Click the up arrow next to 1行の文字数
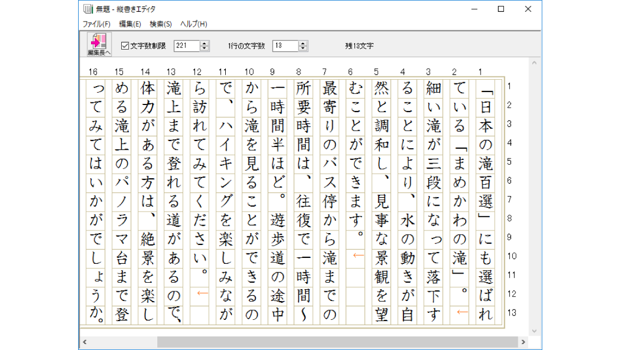Viewport: 625px width, 350px height. pyautogui.click(x=303, y=44)
